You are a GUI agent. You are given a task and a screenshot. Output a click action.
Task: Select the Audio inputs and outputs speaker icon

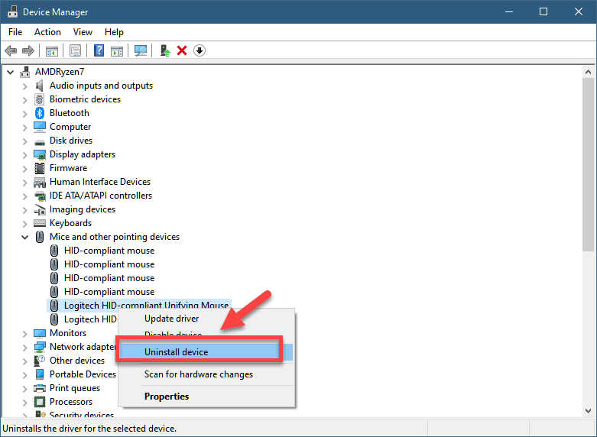pos(39,86)
